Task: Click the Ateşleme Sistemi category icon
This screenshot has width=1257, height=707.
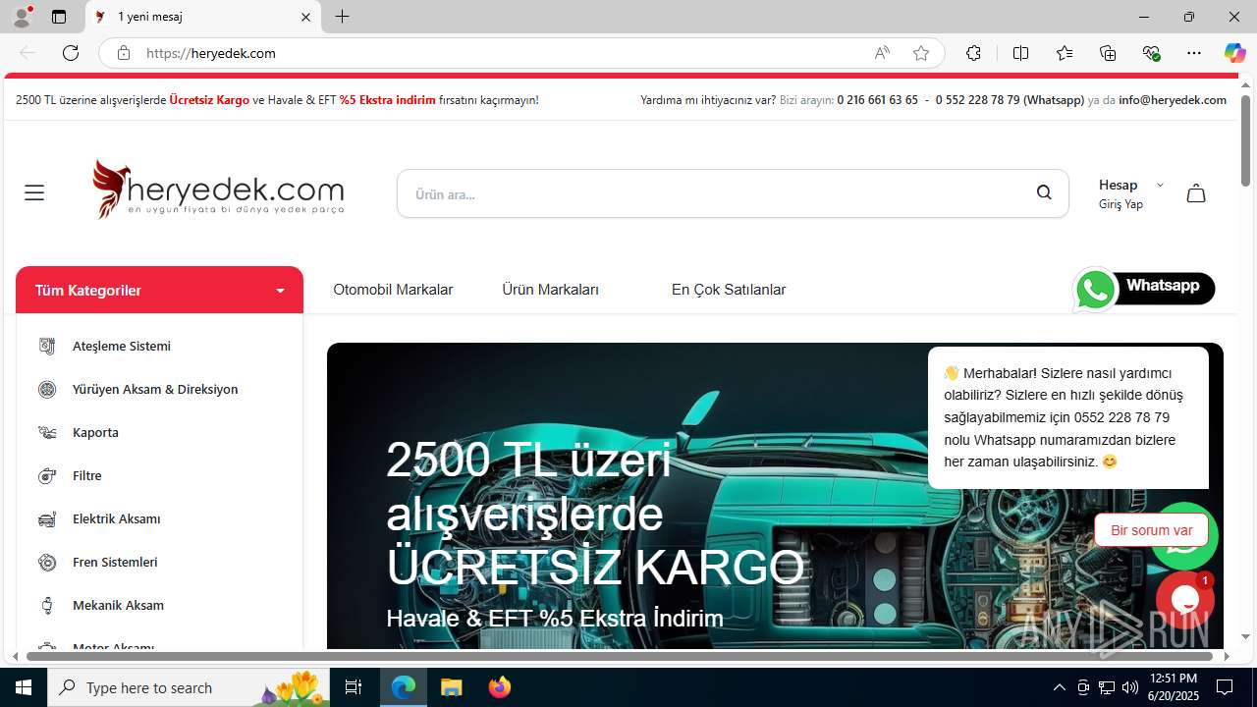Action: click(x=46, y=346)
